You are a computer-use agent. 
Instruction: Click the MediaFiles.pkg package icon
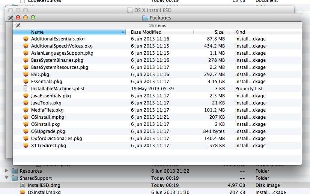point(26,110)
